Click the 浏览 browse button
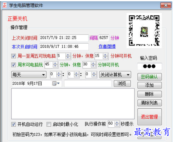The width and height of the screenshot is (173, 142). pyautogui.click(x=122, y=83)
